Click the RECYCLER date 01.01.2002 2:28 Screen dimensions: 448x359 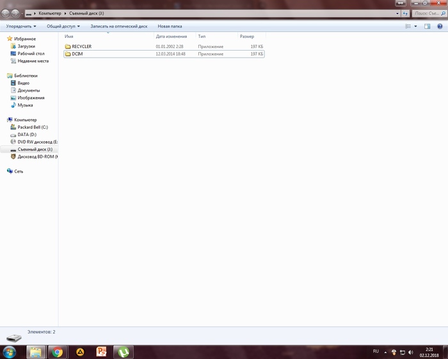point(170,46)
